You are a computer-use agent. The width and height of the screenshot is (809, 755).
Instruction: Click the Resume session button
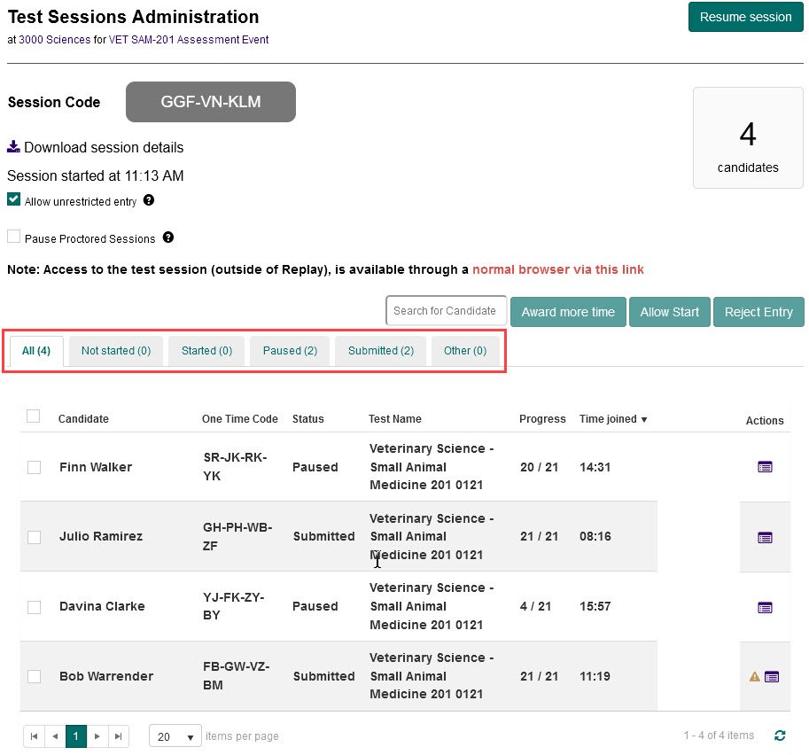[745, 17]
